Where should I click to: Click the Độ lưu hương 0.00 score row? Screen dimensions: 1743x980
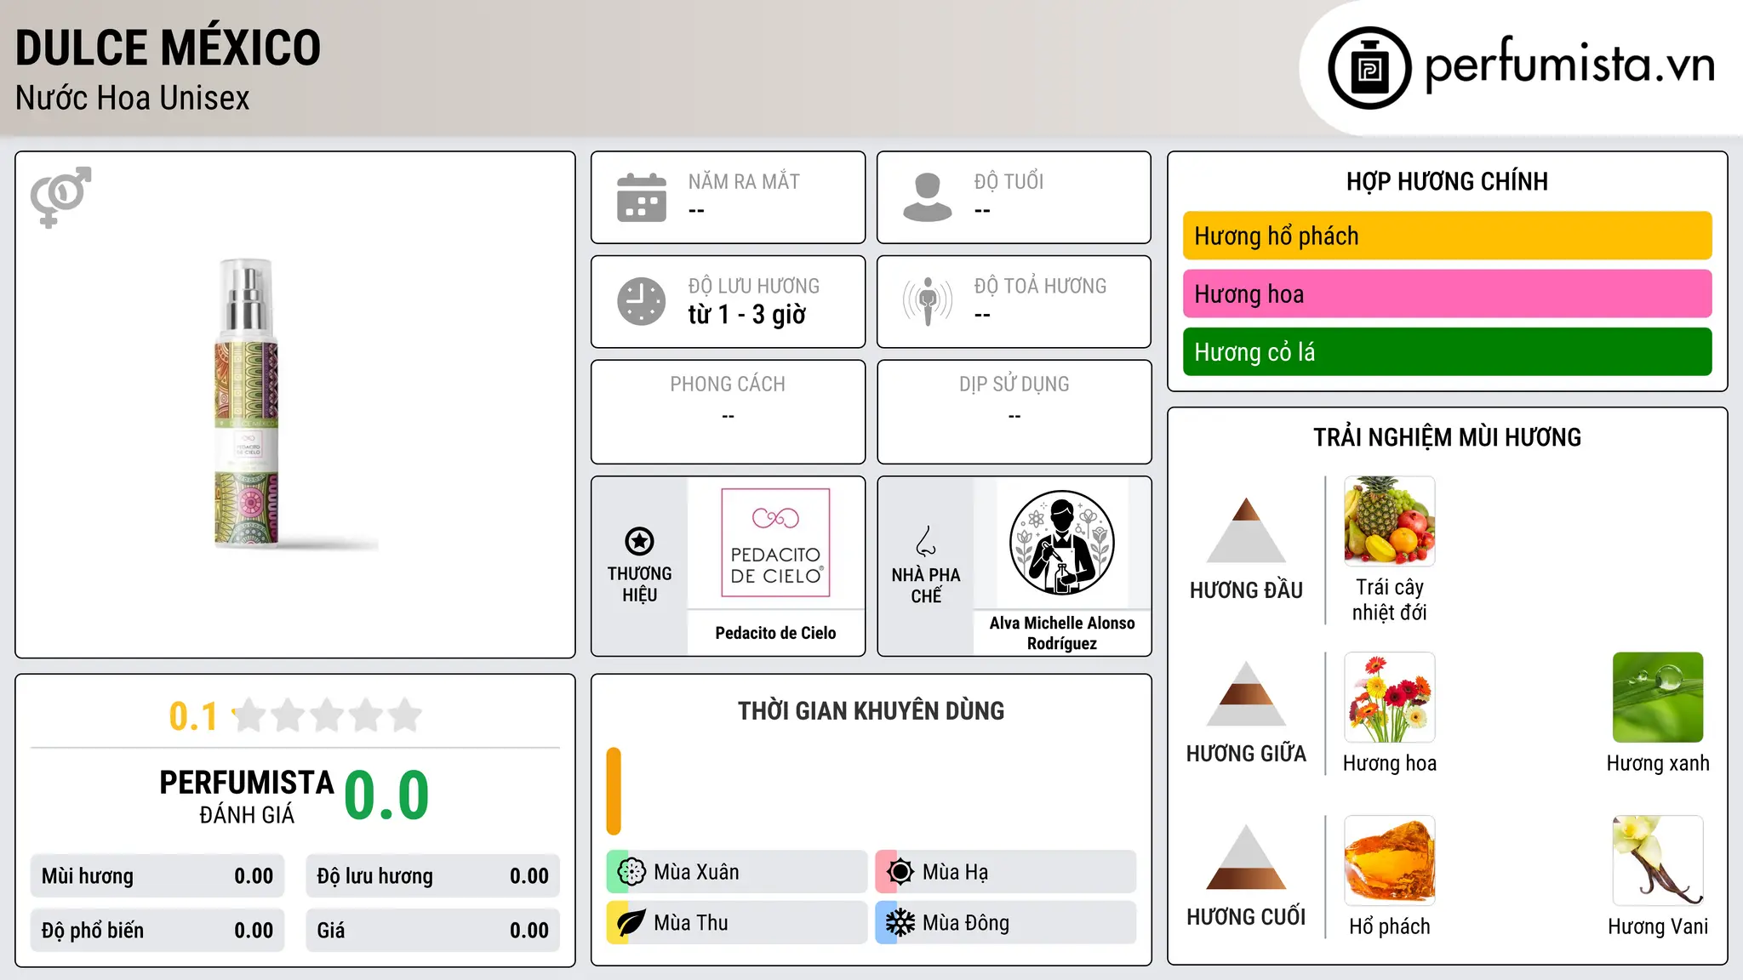[x=433, y=876]
